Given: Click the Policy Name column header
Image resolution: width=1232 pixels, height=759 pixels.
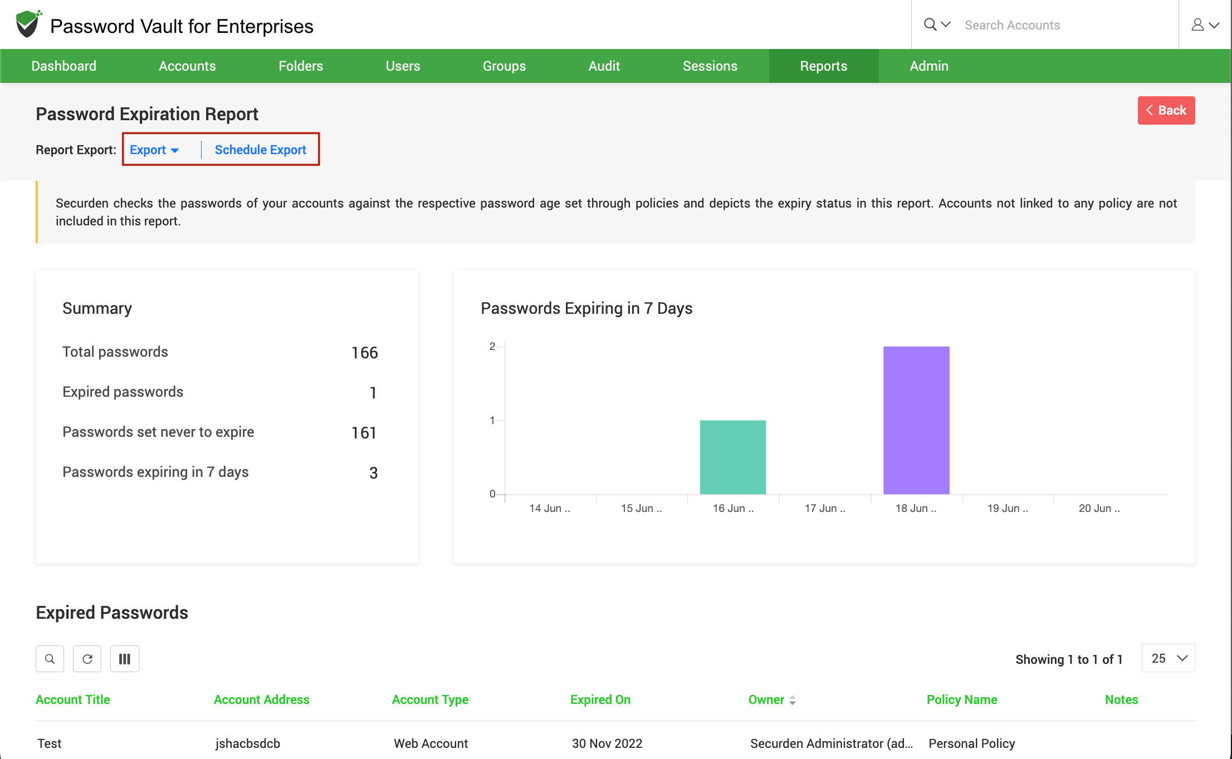Looking at the screenshot, I should click(962, 699).
